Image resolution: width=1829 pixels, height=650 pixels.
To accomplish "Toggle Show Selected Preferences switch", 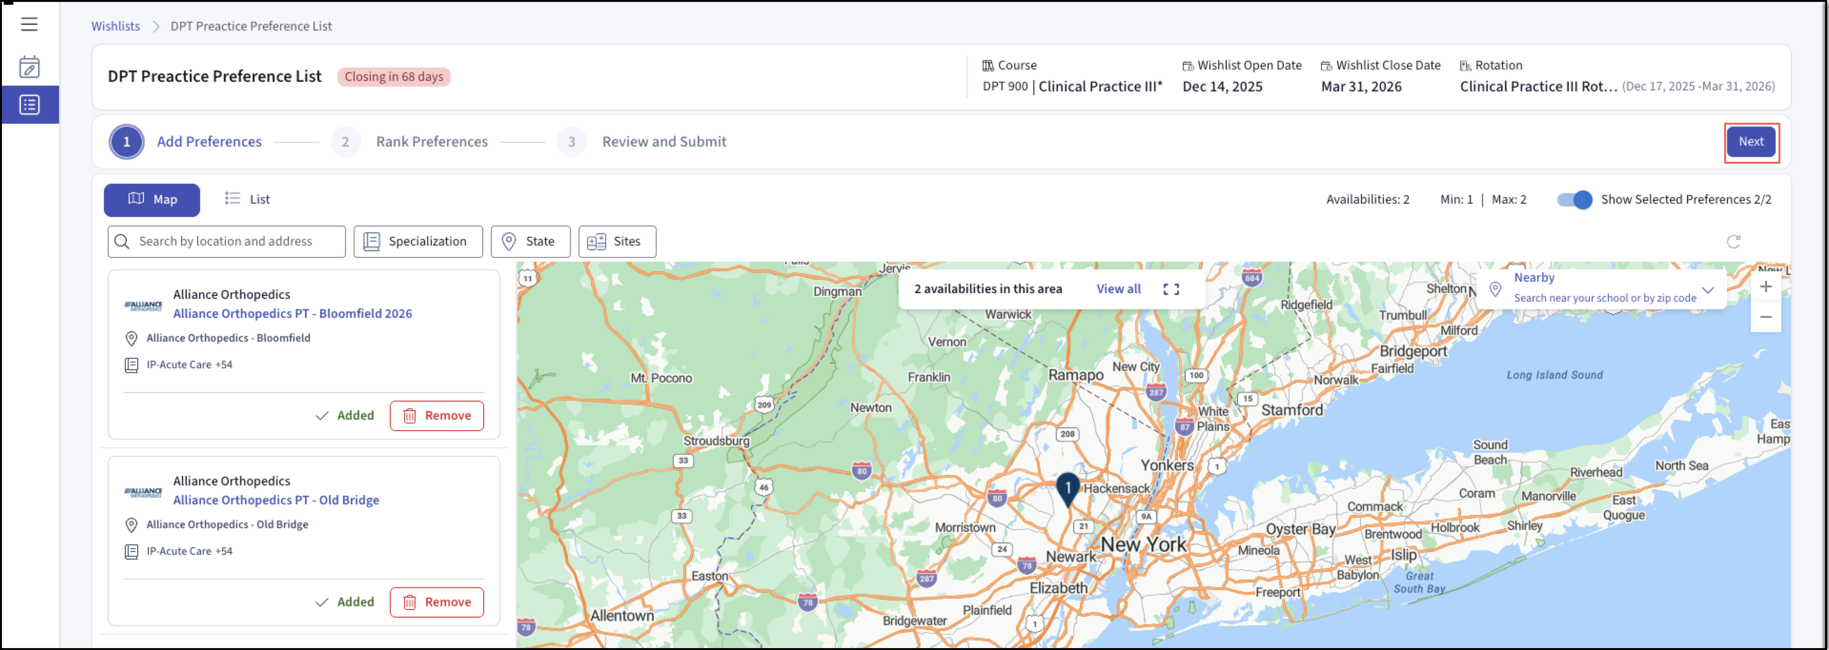I will click(x=1574, y=200).
